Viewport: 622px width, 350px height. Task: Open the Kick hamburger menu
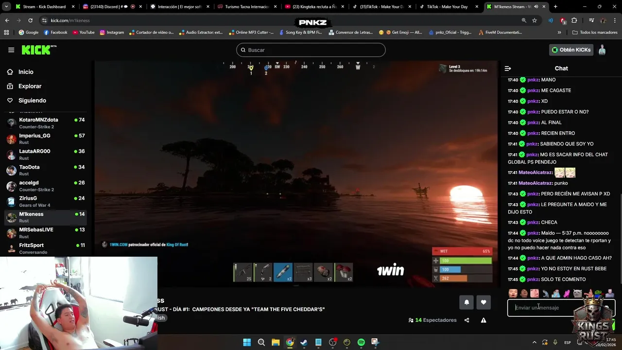(x=11, y=50)
